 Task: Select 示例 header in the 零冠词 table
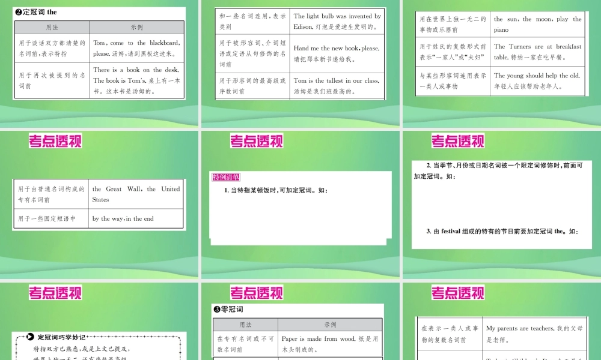tap(330, 325)
